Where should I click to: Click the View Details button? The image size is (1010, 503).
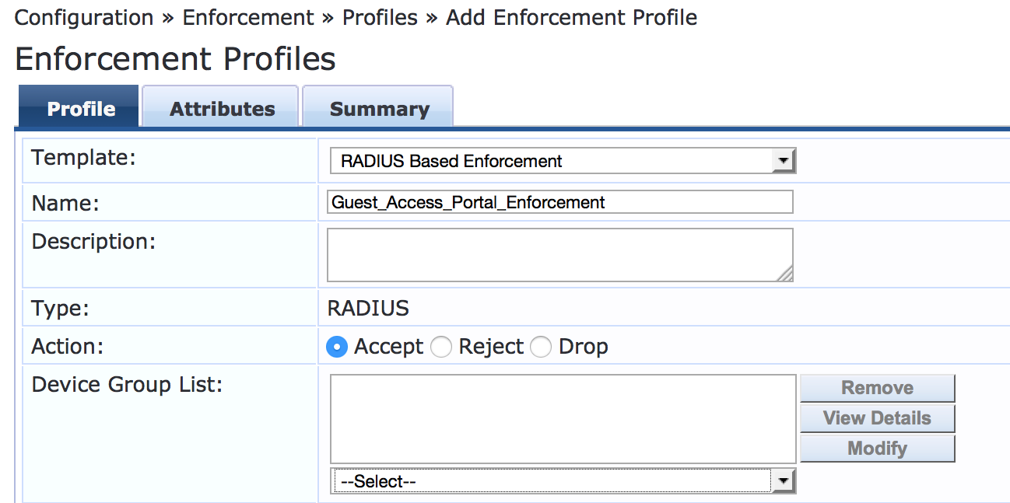pyautogui.click(x=877, y=418)
